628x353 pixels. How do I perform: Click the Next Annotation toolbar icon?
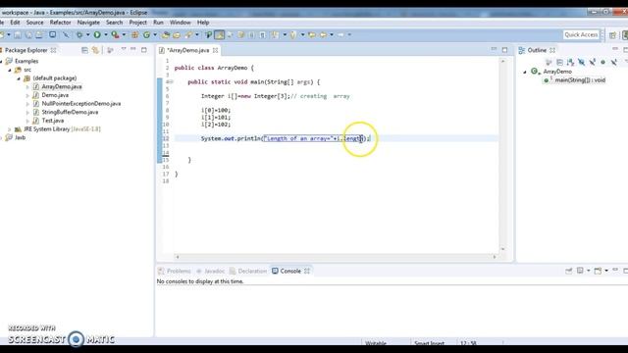point(275,35)
